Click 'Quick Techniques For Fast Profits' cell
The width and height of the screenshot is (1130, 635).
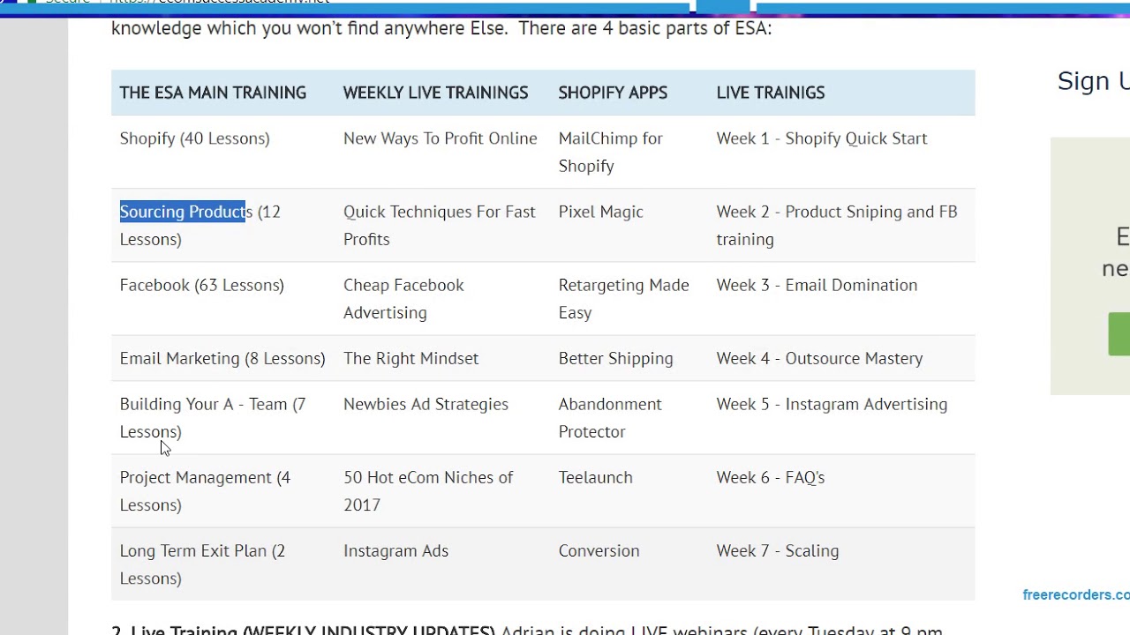tap(440, 225)
